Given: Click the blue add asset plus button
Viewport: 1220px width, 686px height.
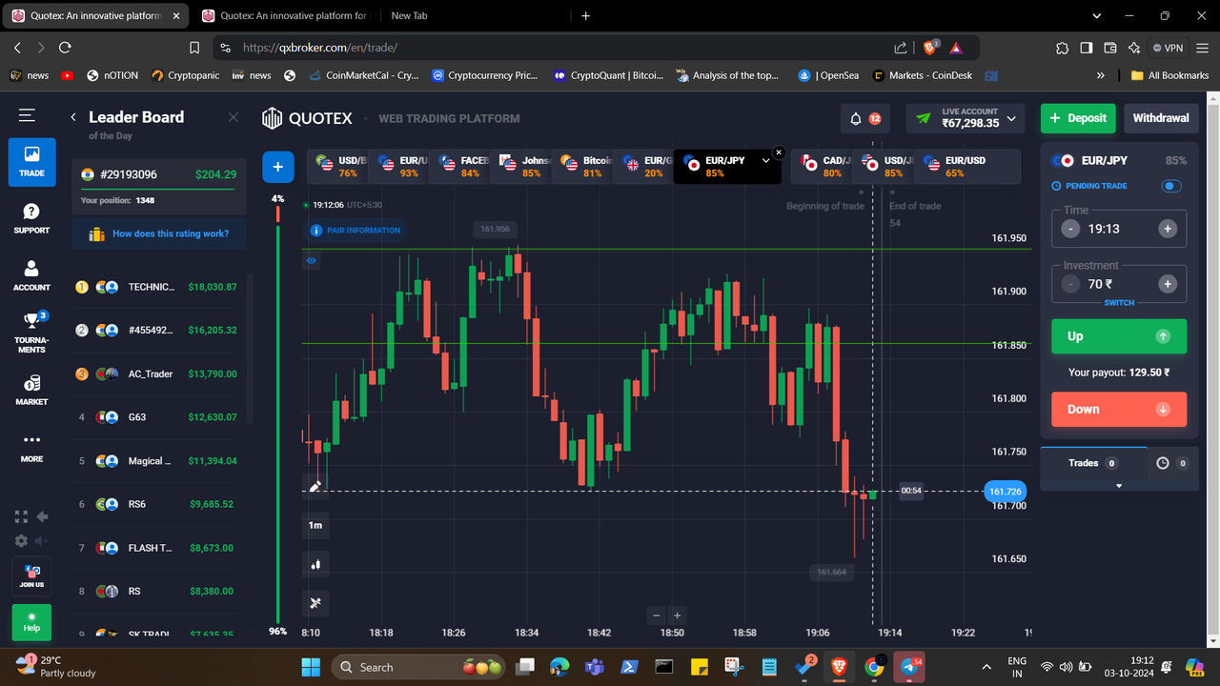Looking at the screenshot, I should coord(277,167).
